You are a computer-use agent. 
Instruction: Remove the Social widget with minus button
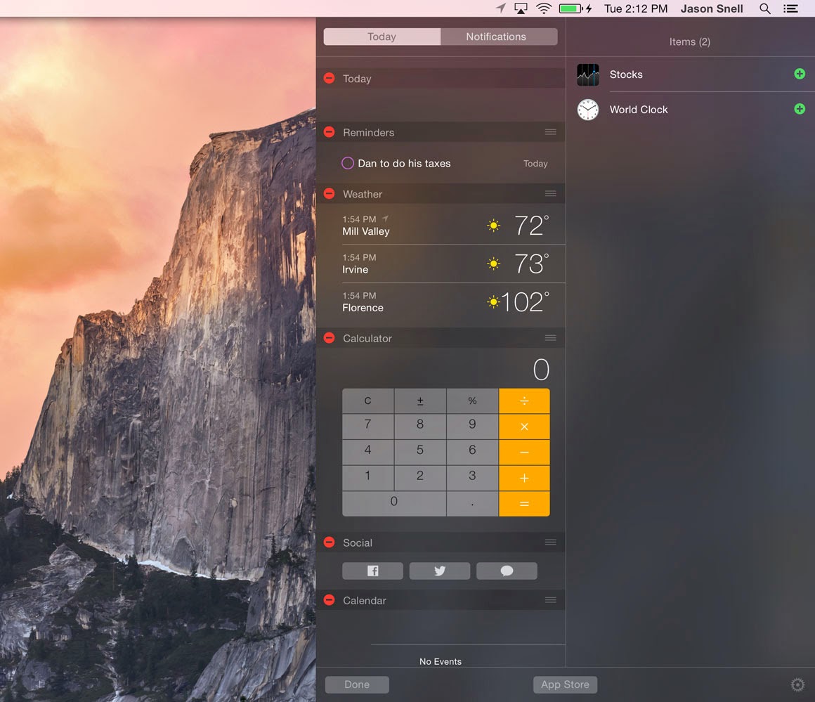(x=329, y=542)
